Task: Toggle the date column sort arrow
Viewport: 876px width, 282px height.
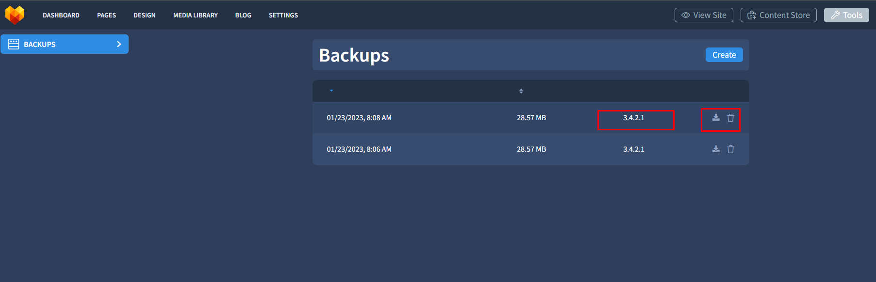Action: (331, 91)
